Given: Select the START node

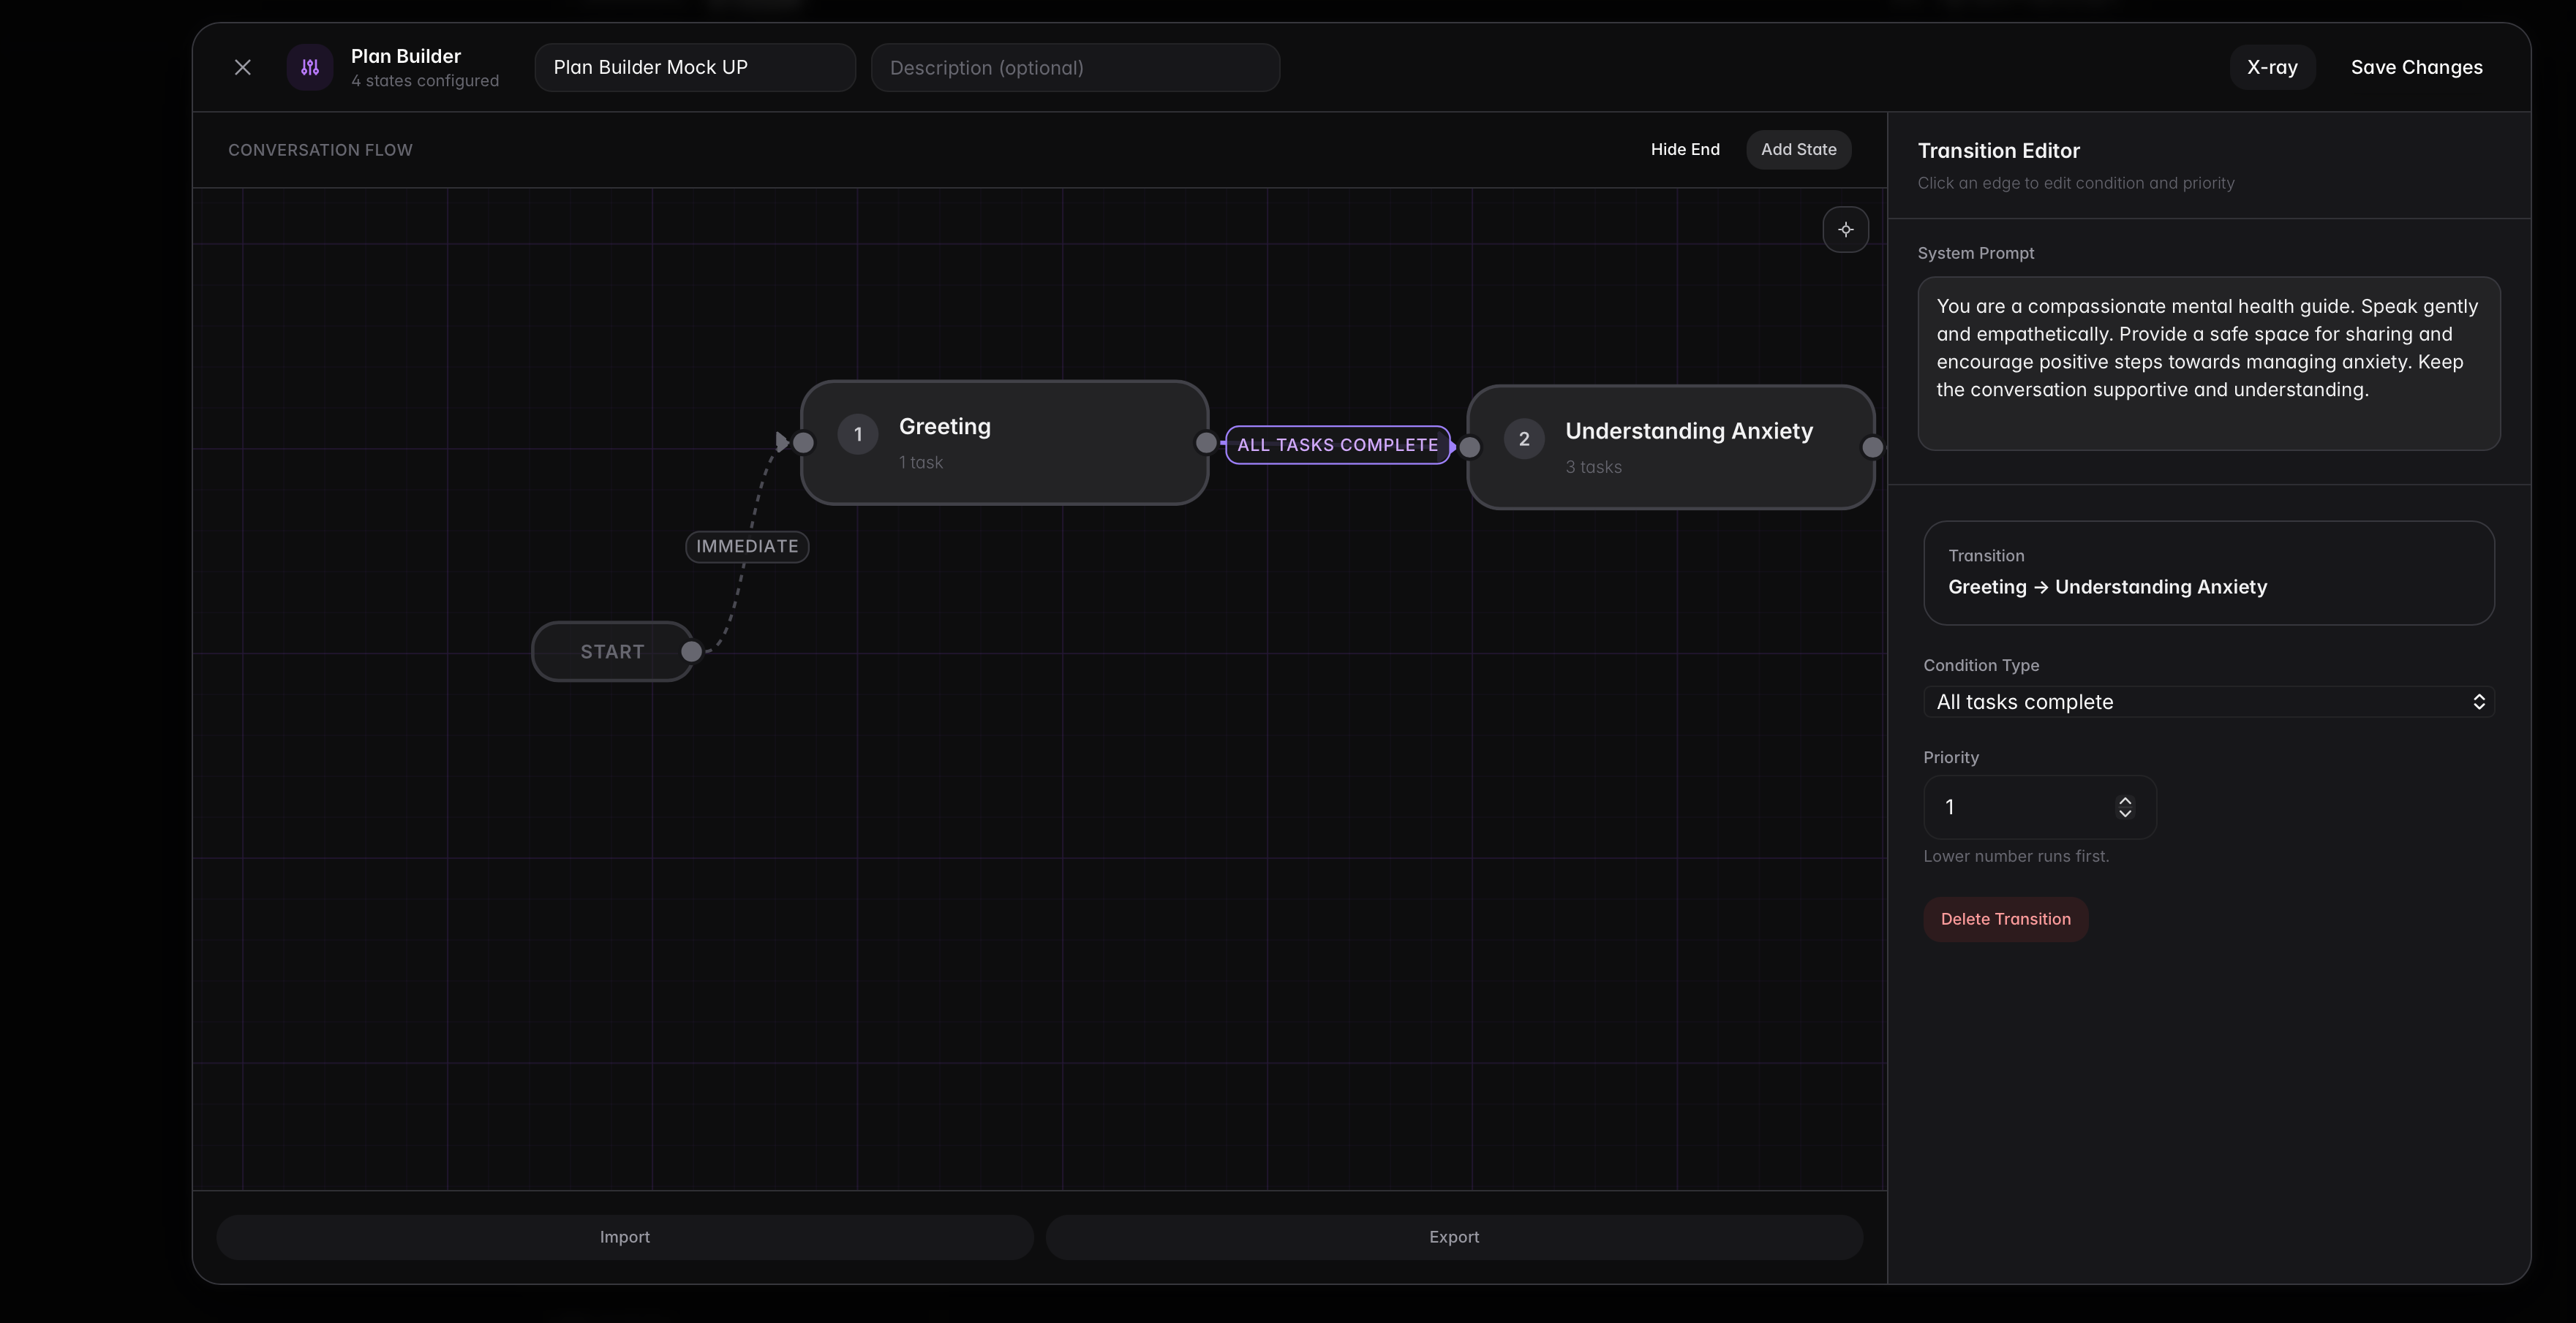Looking at the screenshot, I should click(x=612, y=651).
